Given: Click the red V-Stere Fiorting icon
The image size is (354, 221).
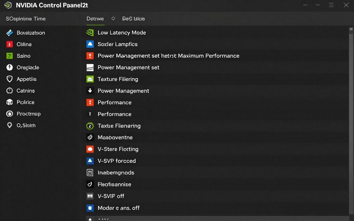Looking at the screenshot, I should (90, 149).
